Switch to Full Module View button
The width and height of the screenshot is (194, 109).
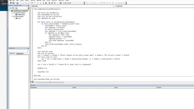point(33,82)
